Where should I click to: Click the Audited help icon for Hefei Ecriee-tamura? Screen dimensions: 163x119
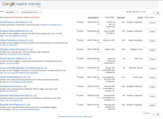click(x=85, y=59)
